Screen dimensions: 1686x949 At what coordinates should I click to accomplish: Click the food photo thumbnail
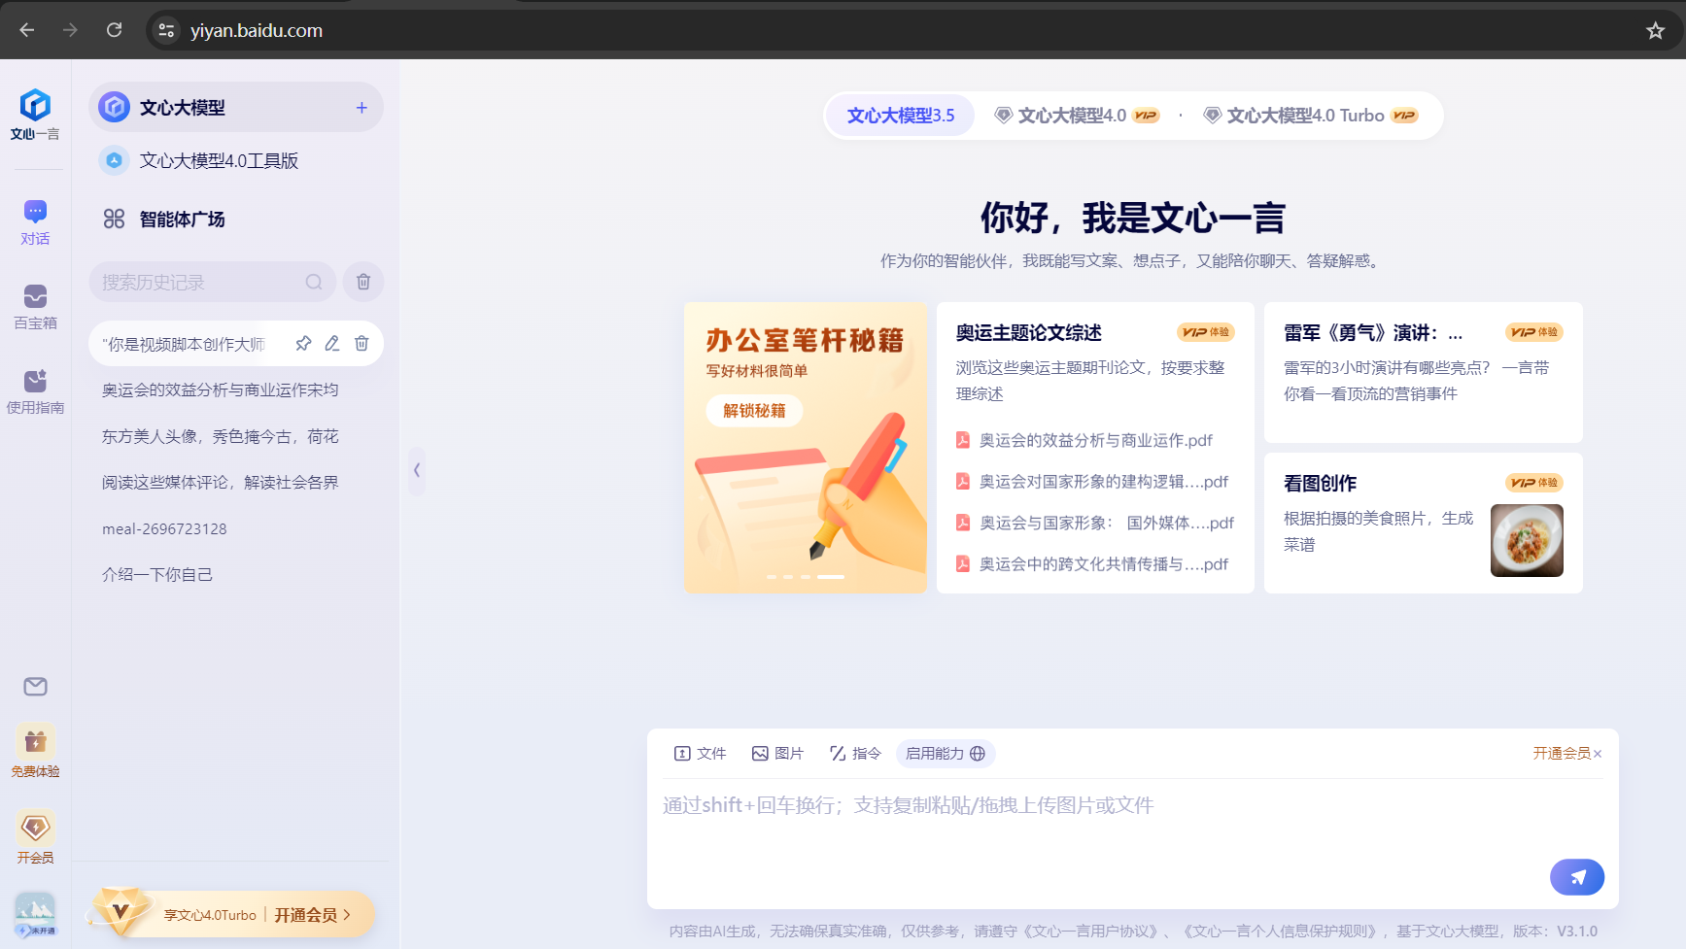(x=1527, y=540)
